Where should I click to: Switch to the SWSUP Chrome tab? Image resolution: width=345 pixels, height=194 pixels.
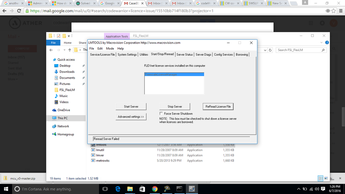[253, 3]
